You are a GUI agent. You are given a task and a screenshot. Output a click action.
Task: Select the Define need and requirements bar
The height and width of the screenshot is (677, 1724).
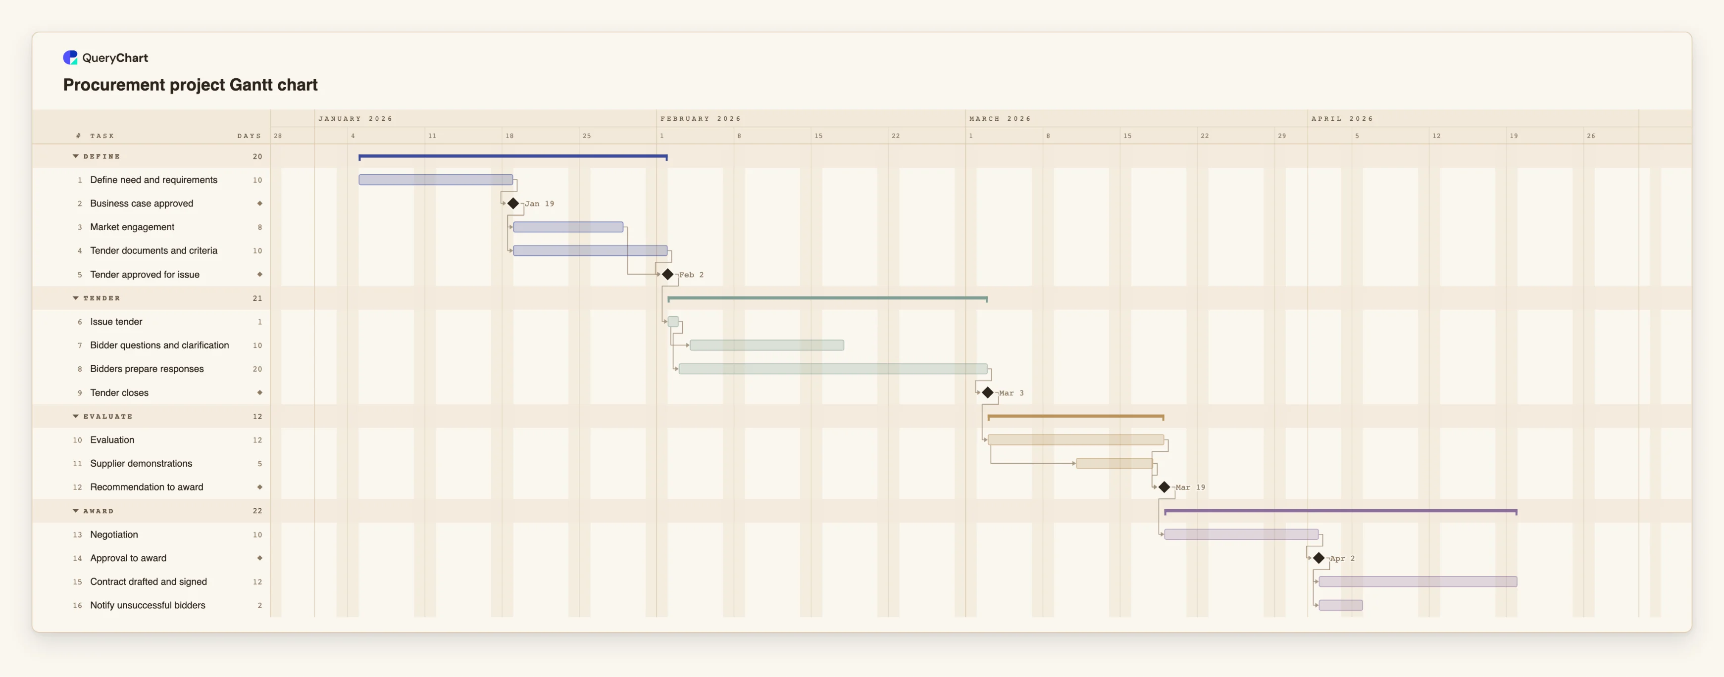tap(436, 180)
